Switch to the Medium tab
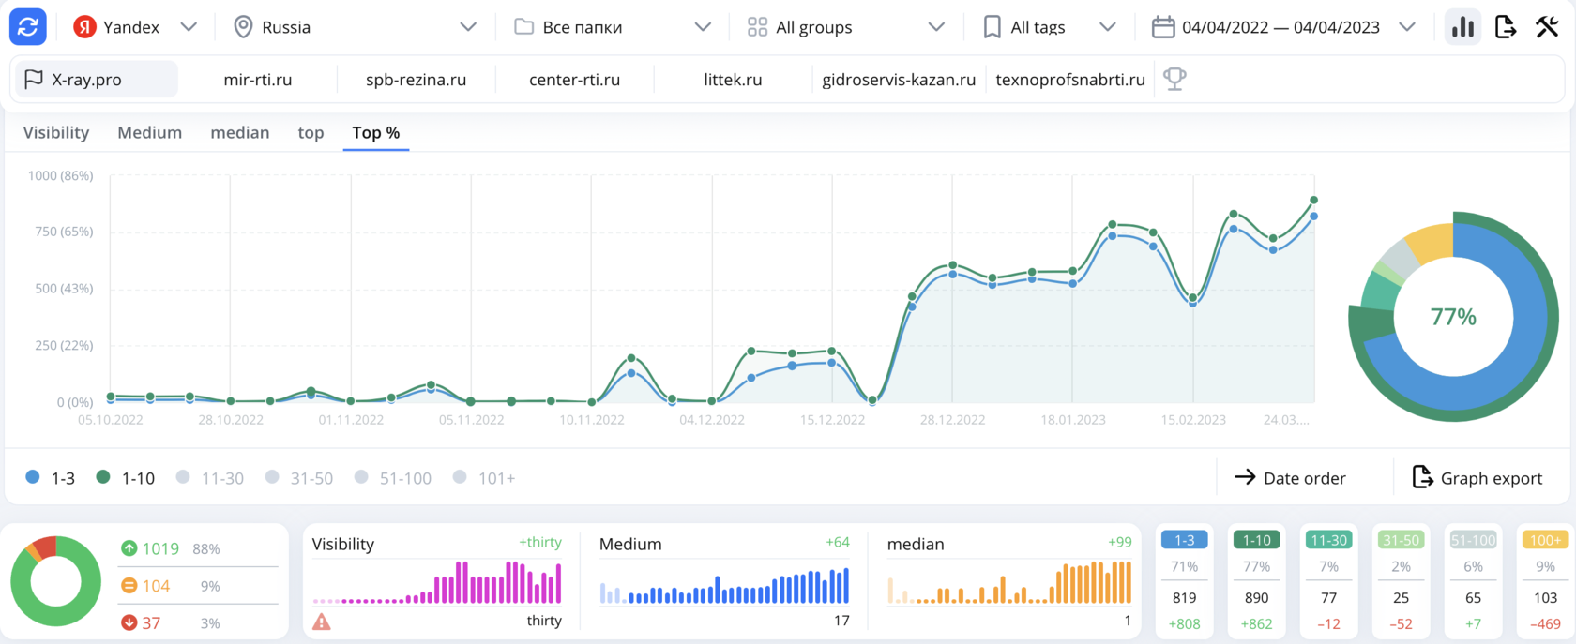 150,132
